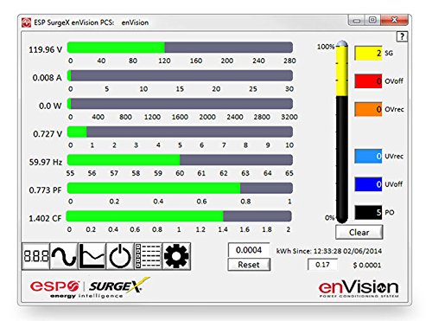
Task: Click the '59.97 Hz' reading text
Action: coord(46,162)
